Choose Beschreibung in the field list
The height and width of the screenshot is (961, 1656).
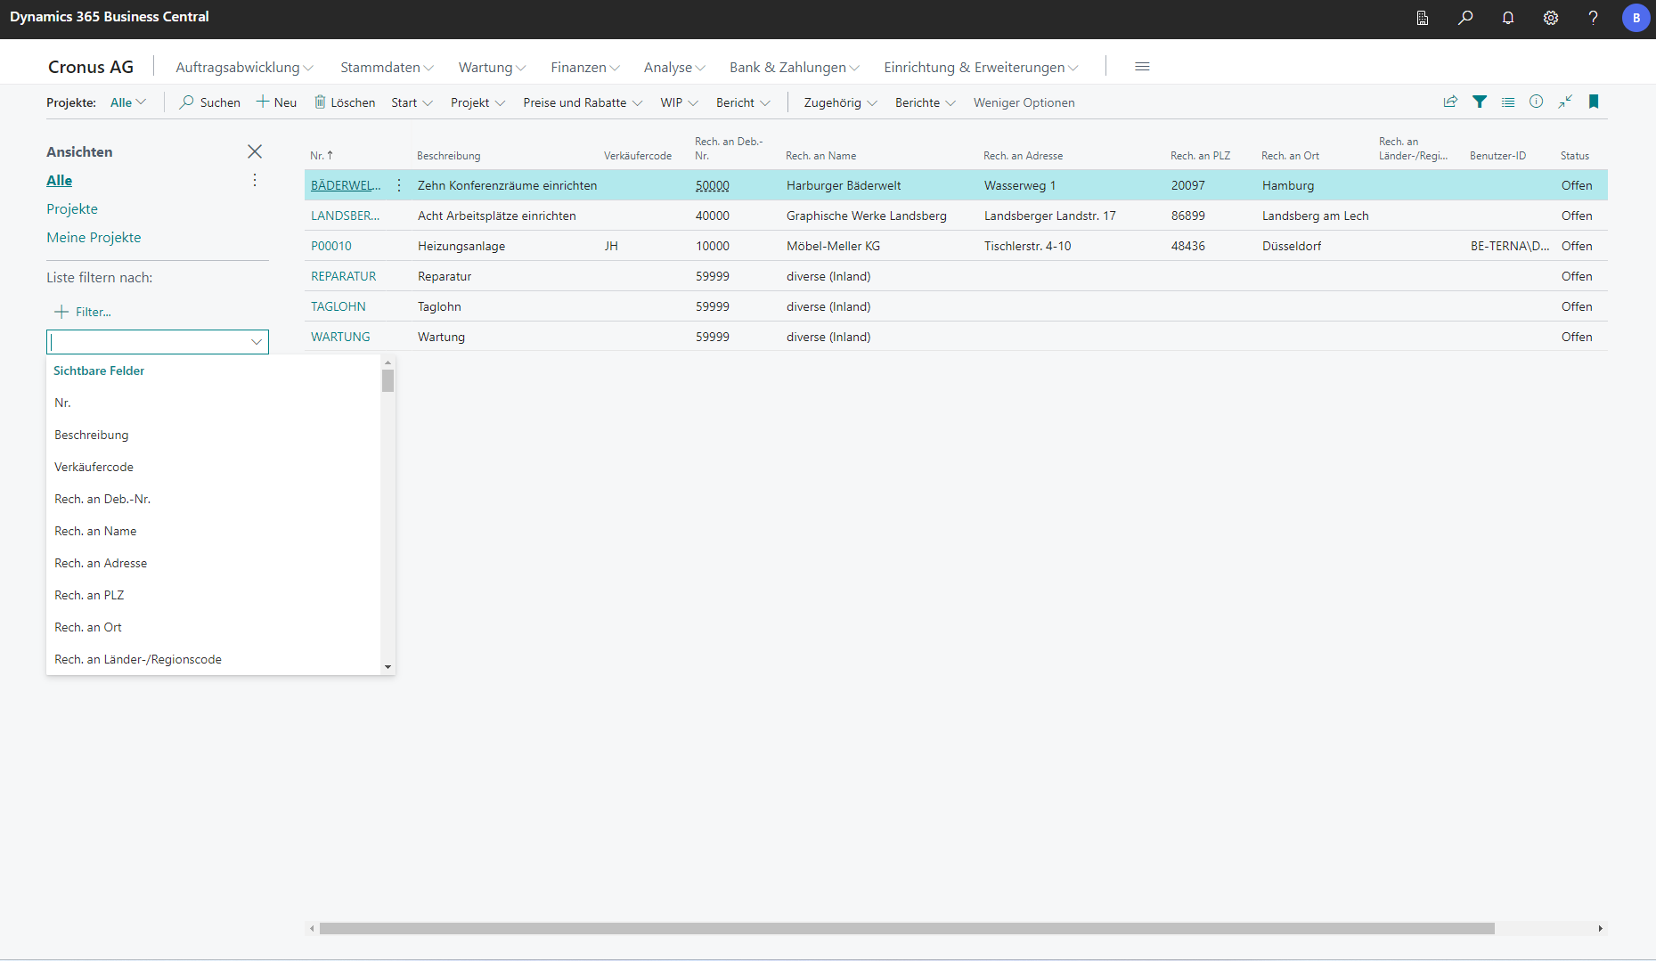coord(92,435)
